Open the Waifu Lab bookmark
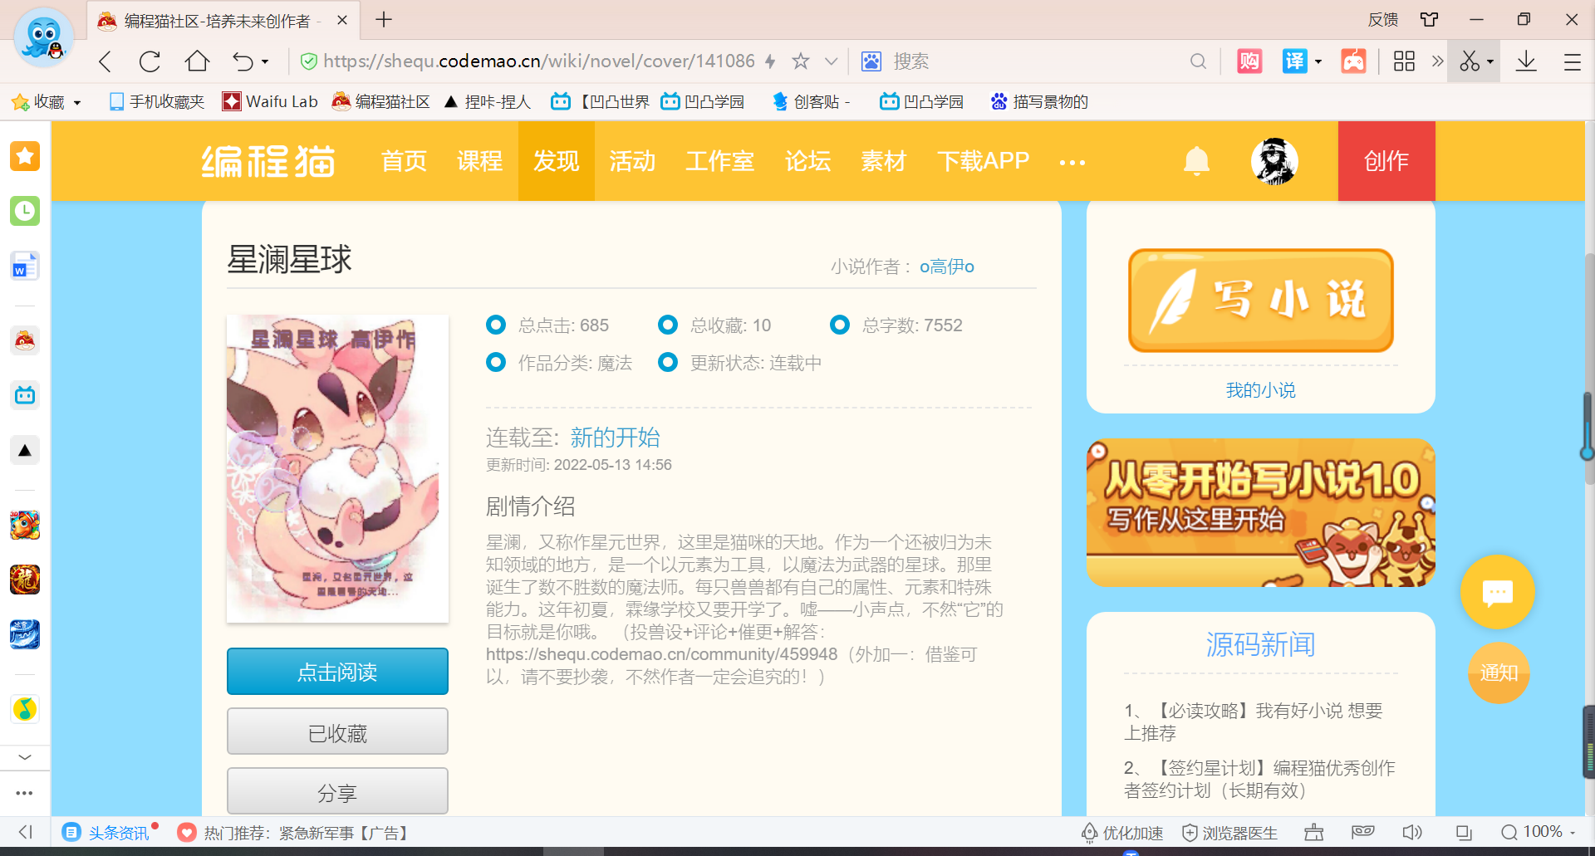 pyautogui.click(x=270, y=102)
